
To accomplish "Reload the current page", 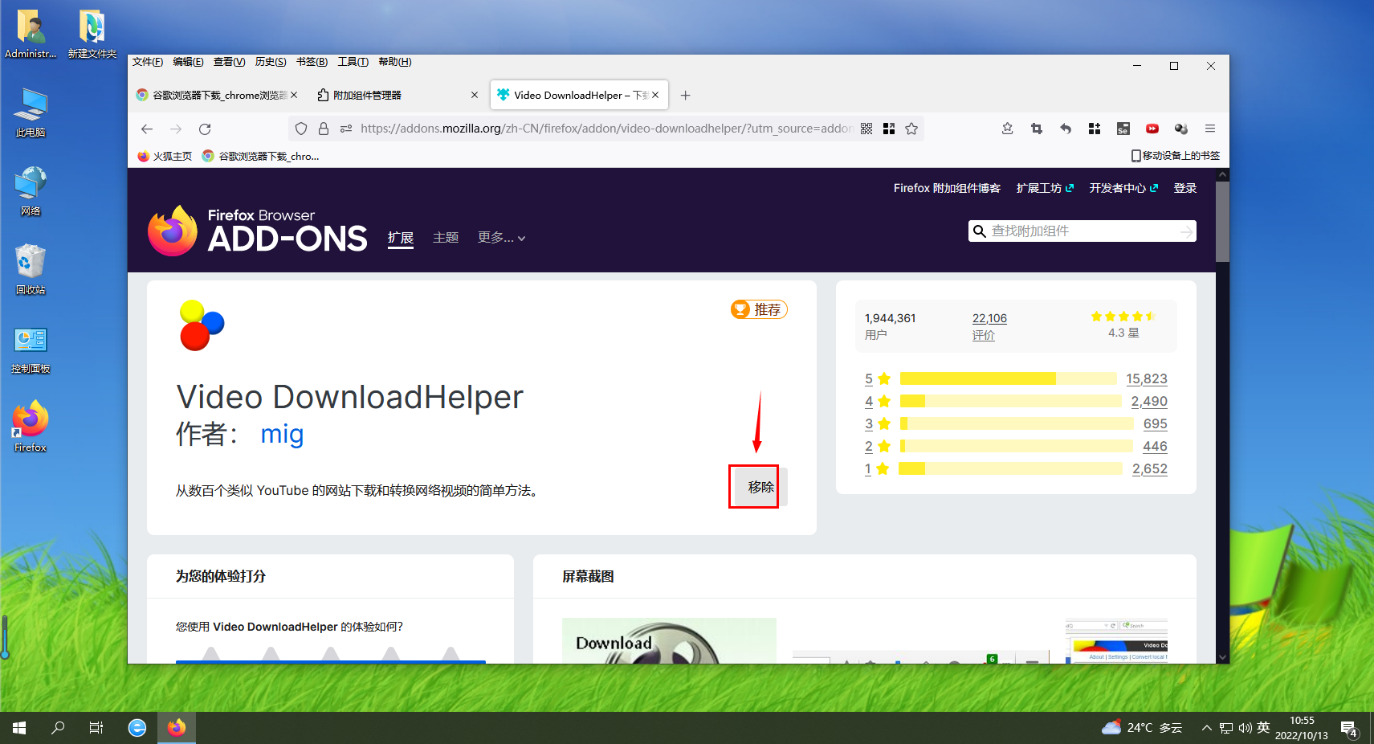I will (x=205, y=129).
